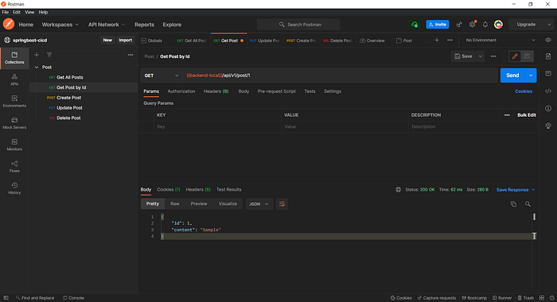The width and height of the screenshot is (557, 302).
Task: Select the Visualize response view
Action: pos(228,203)
